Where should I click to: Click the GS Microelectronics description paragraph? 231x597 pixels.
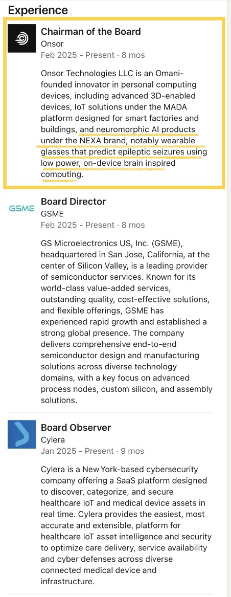coord(126,322)
